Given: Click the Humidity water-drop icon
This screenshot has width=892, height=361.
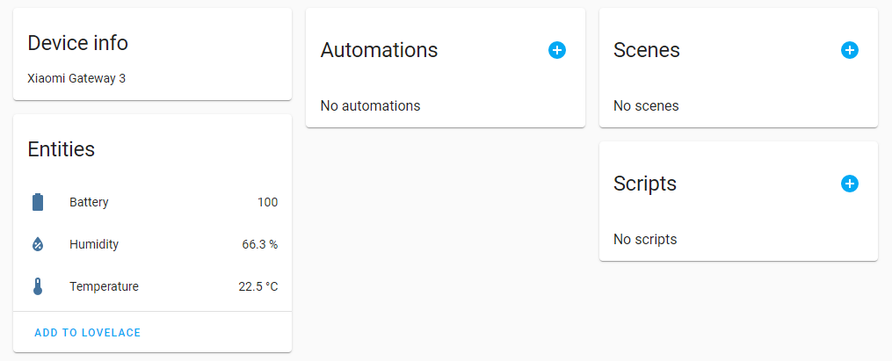Looking at the screenshot, I should pyautogui.click(x=38, y=244).
